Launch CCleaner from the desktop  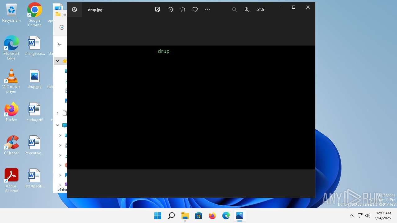[11, 145]
